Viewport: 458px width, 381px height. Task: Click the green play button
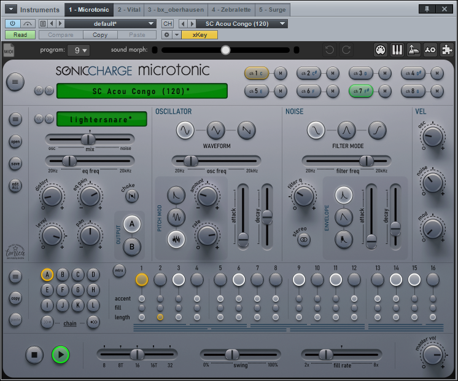pyautogui.click(x=60, y=355)
